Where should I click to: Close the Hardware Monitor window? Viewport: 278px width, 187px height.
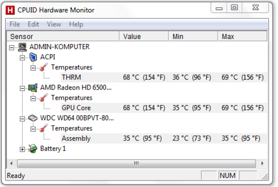(255, 8)
